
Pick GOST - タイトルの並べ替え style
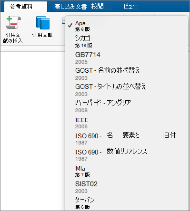coord(127,90)
